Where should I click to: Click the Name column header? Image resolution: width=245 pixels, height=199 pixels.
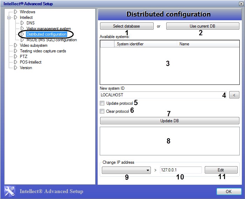208,44
